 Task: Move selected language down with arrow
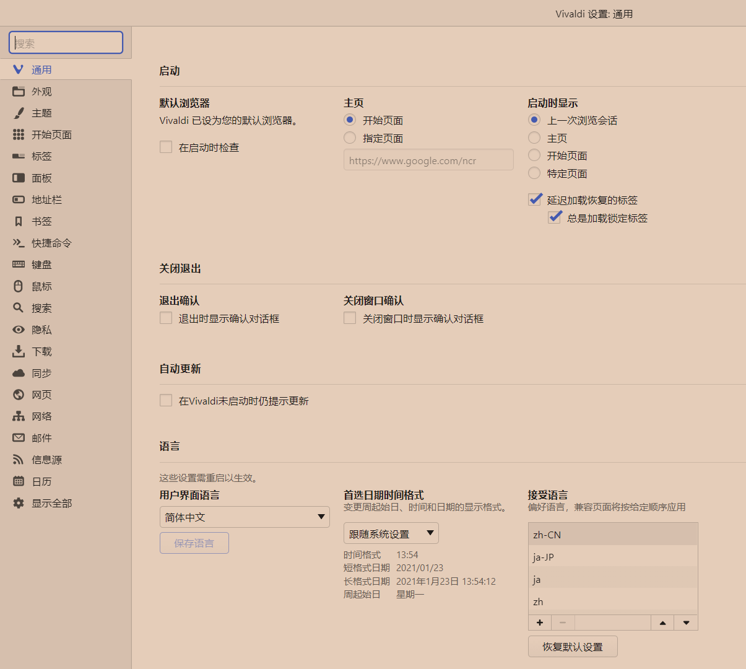point(686,623)
